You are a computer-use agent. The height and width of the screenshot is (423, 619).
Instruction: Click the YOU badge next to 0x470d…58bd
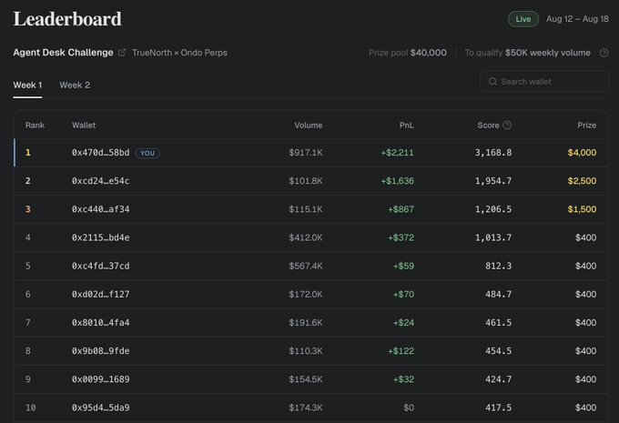point(147,153)
